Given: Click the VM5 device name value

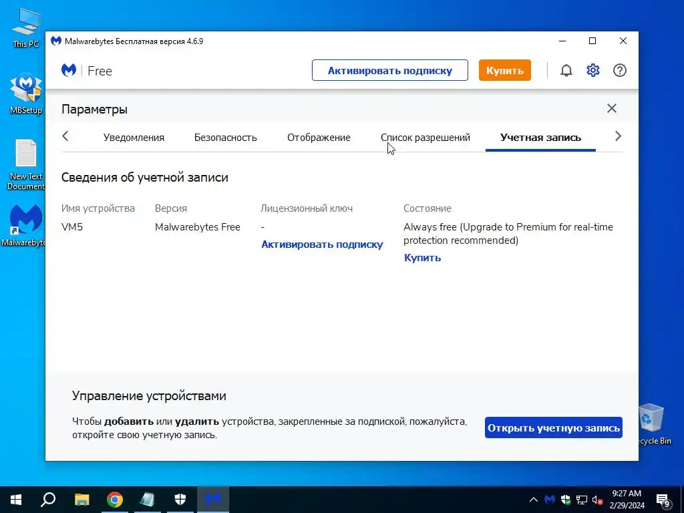Looking at the screenshot, I should pos(72,227).
